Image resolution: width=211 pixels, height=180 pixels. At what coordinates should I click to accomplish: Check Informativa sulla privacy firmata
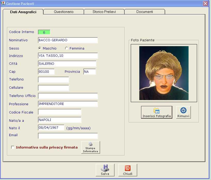pos(13,147)
